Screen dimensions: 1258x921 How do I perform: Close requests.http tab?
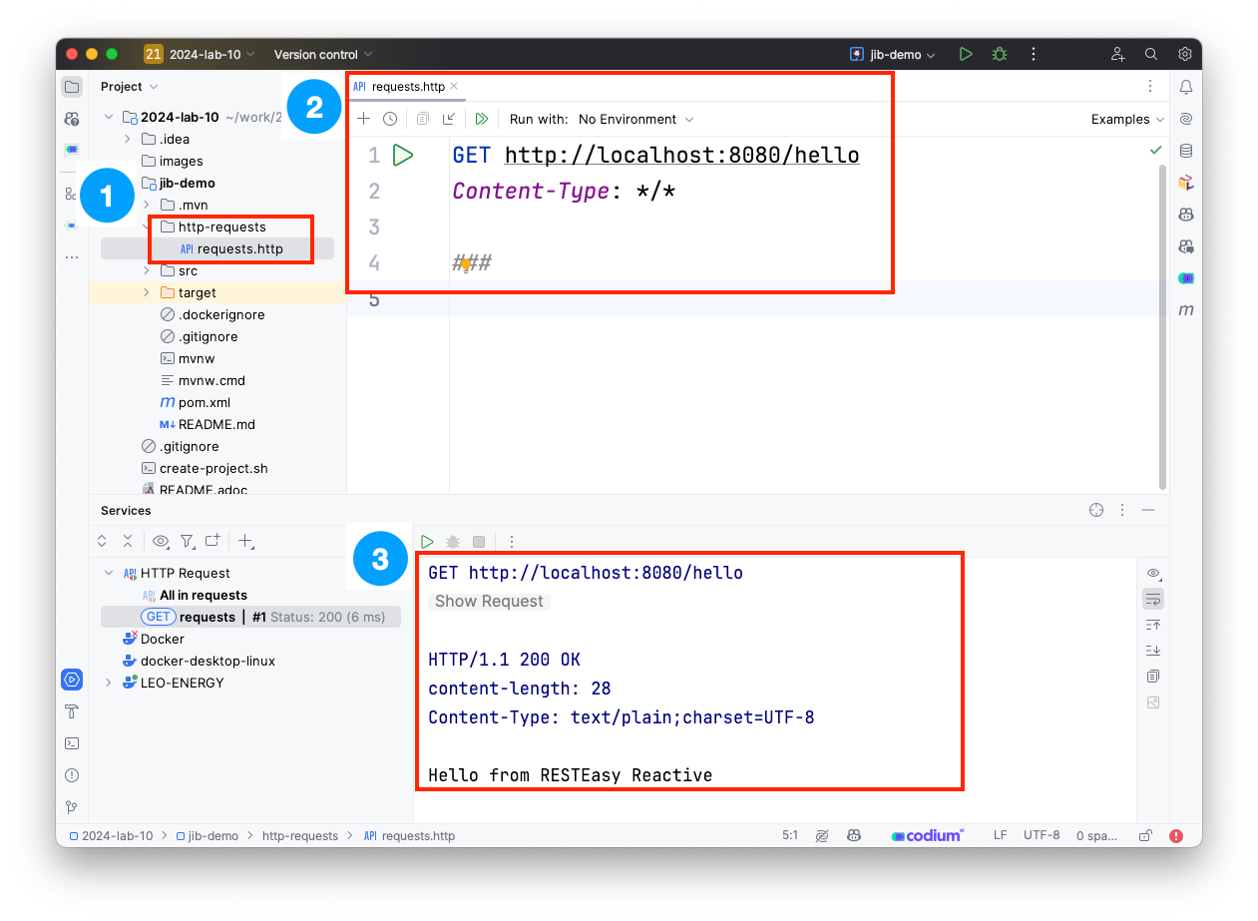454,86
